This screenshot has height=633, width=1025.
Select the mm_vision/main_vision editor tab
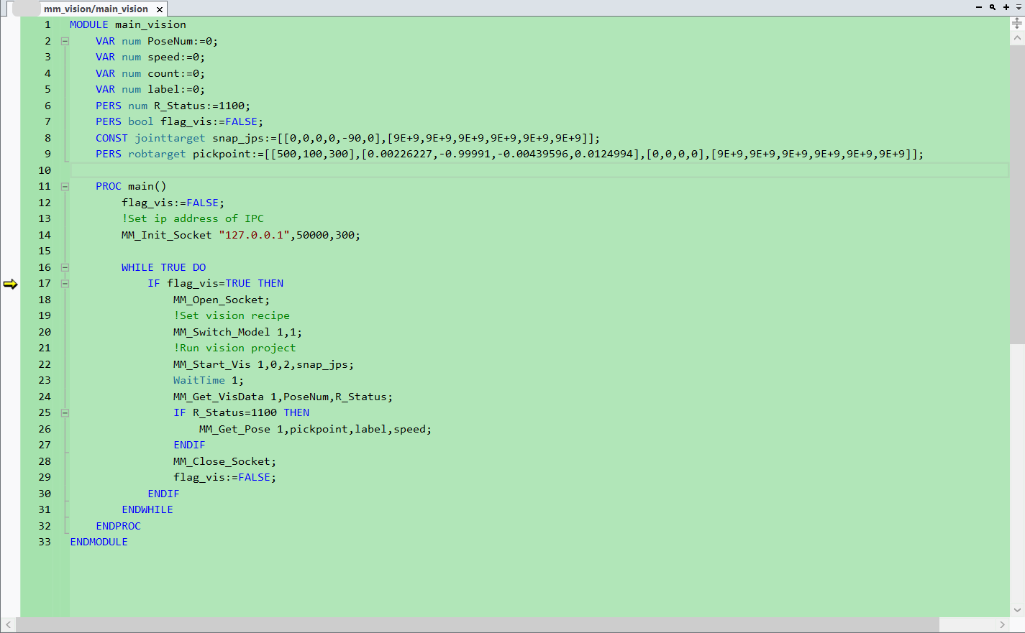[x=96, y=9]
